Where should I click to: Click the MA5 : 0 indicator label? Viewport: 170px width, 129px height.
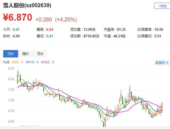18,62
